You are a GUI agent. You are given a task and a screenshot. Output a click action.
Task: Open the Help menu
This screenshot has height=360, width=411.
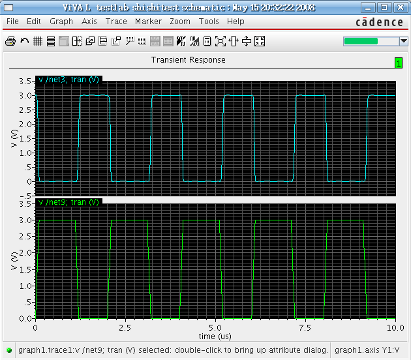(236, 22)
